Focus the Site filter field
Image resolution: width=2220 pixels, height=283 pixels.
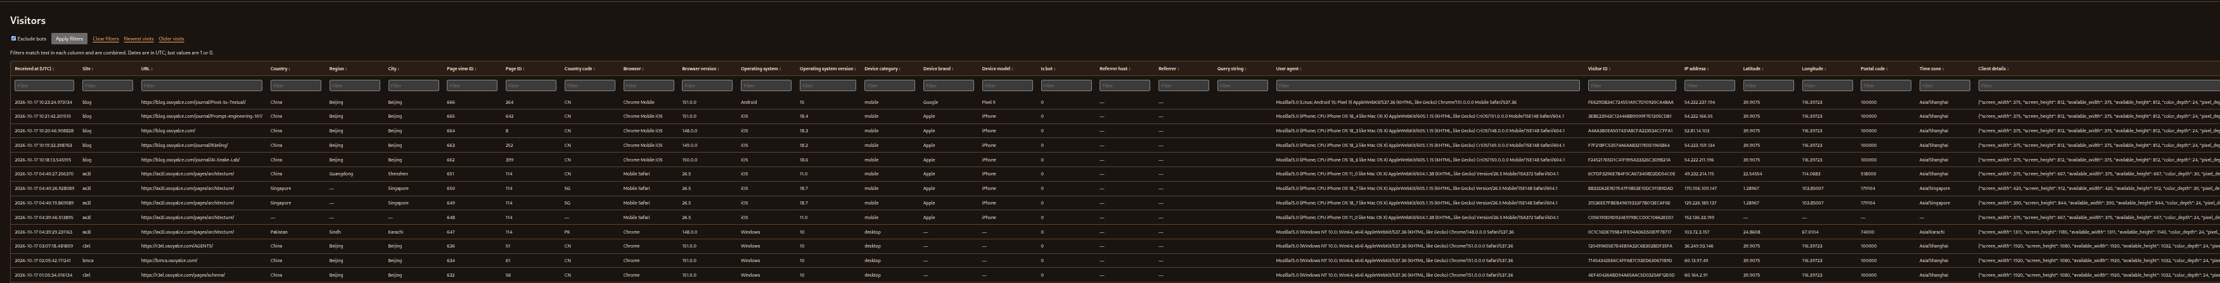click(108, 85)
